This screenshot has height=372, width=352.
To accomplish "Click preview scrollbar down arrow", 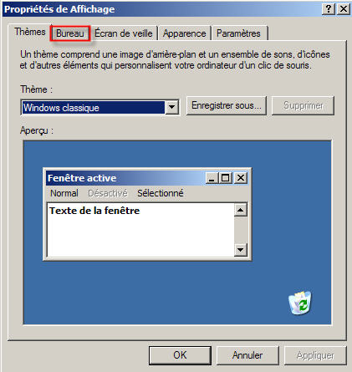I will (240, 249).
